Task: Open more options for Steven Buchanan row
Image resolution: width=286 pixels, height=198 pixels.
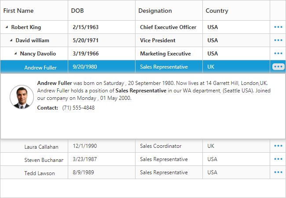Action: (278, 159)
